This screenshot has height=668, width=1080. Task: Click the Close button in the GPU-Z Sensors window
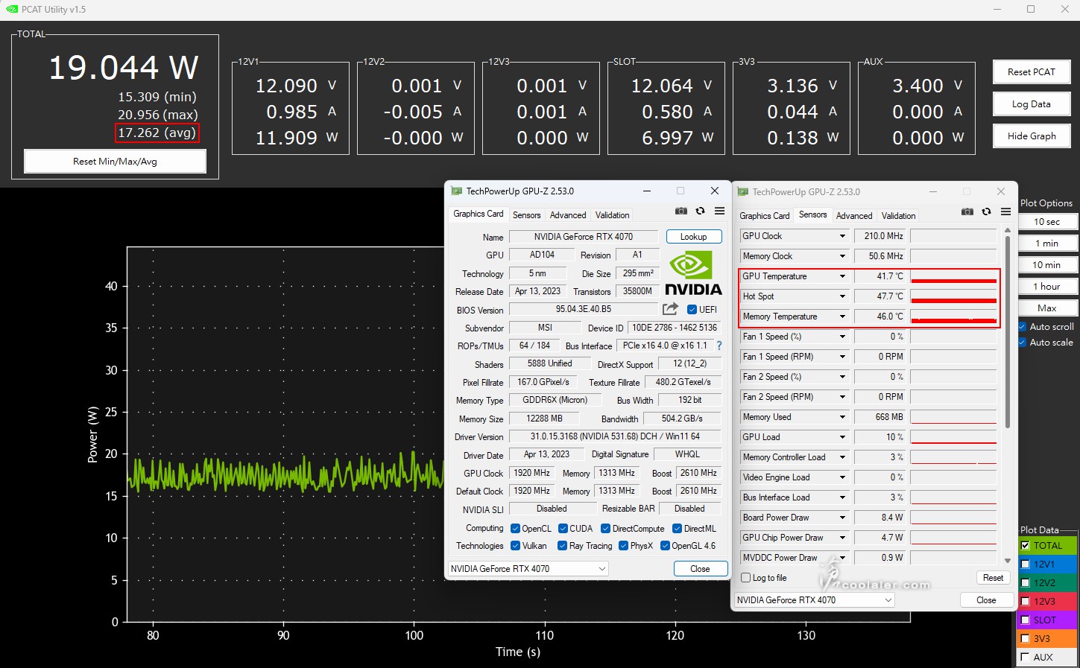click(x=986, y=600)
